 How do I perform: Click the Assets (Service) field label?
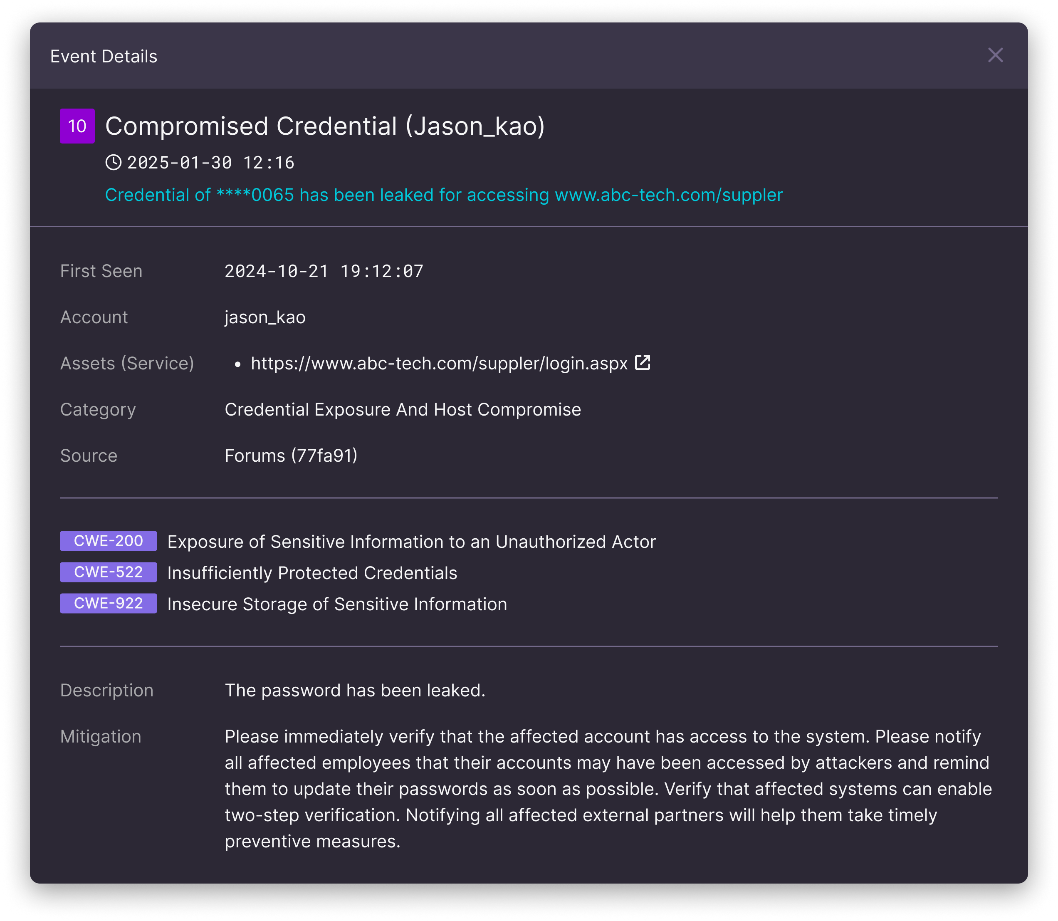(127, 363)
